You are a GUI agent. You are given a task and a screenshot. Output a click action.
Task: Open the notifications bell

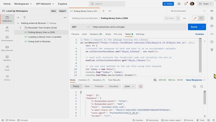click(x=186, y=4)
